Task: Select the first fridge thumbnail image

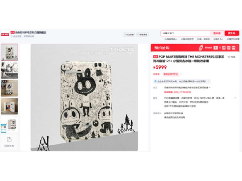Action: pos(9,52)
